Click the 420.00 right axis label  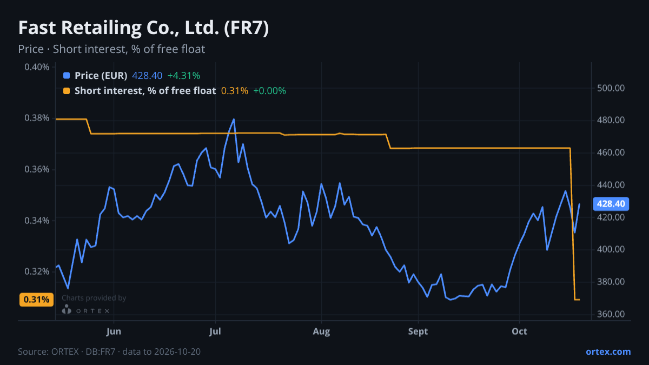[611, 217]
